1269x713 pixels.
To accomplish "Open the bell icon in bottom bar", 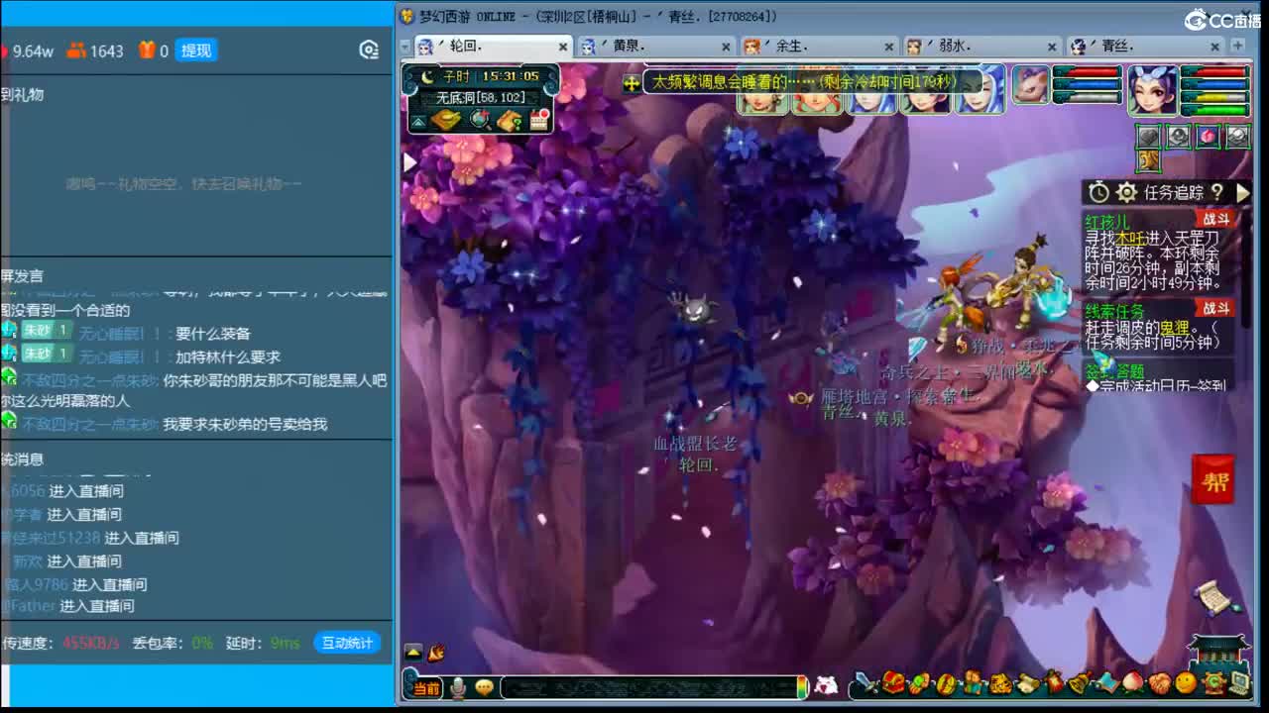I will (1079, 683).
